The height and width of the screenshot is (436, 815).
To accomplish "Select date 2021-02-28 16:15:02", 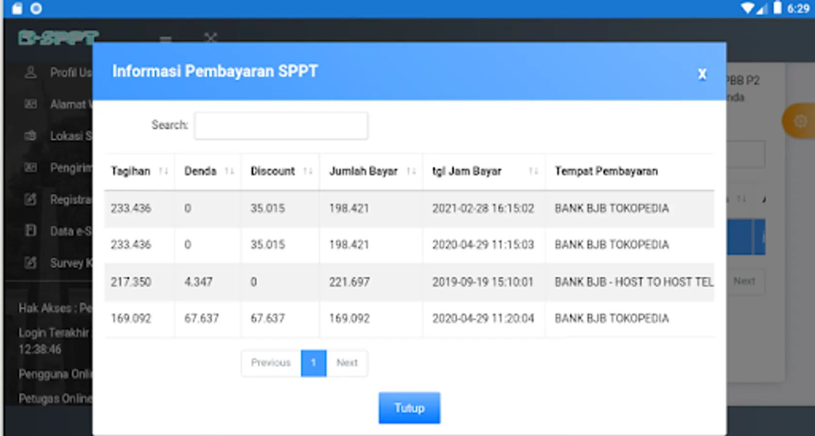I will [x=483, y=208].
